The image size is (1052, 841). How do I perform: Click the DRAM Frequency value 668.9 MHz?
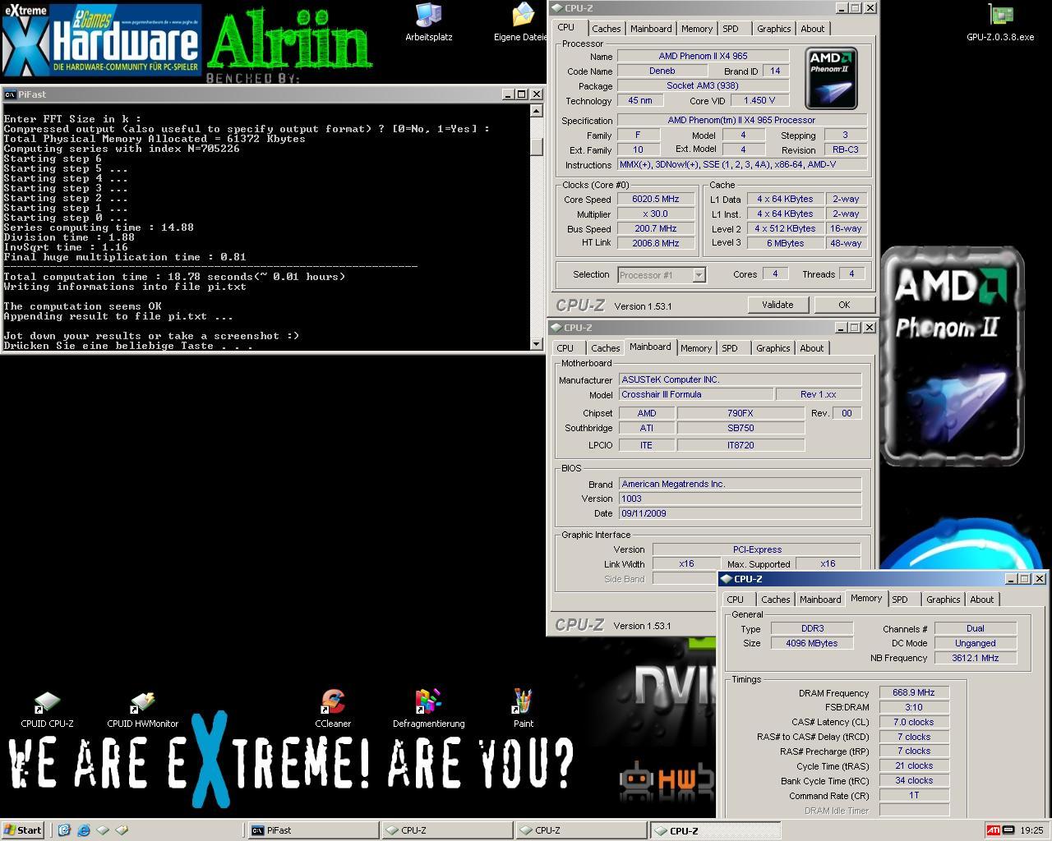click(914, 692)
